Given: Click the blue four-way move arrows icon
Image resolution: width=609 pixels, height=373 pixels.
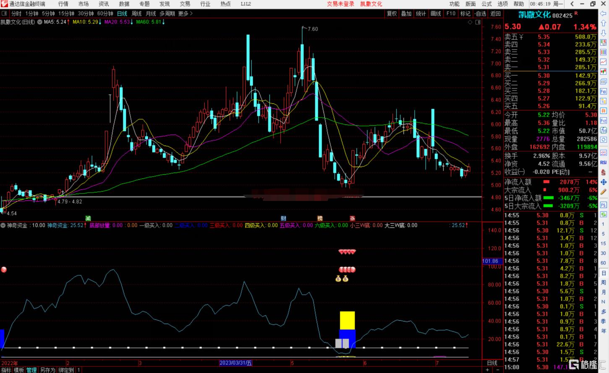Looking at the screenshot, I should [x=604, y=182].
